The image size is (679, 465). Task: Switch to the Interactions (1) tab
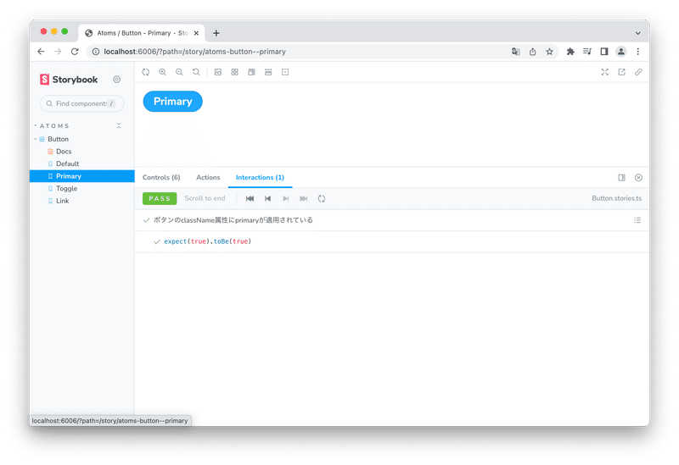[x=260, y=178]
